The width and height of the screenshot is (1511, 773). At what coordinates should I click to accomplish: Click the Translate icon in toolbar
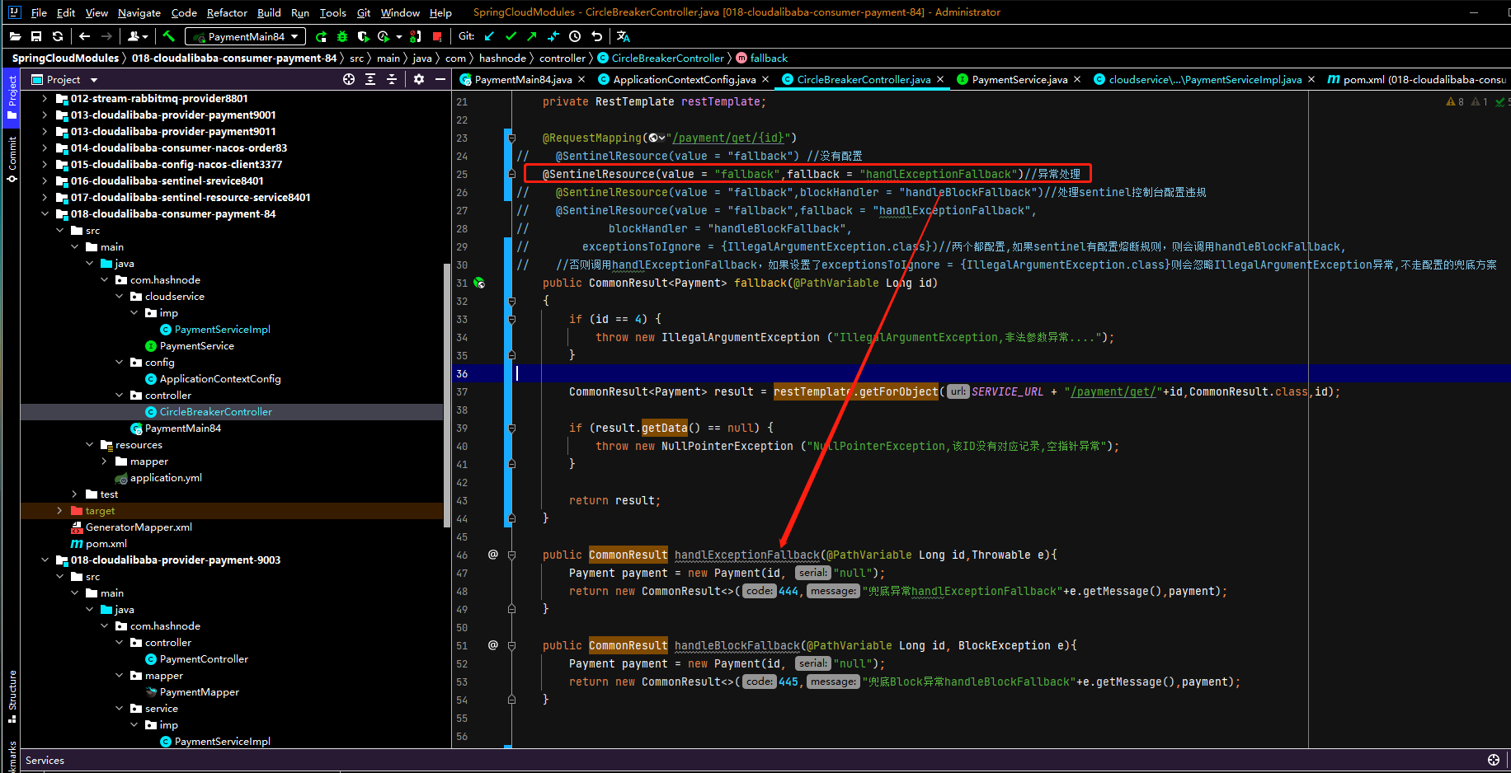[624, 36]
